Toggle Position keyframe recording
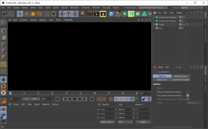 pos(116,99)
